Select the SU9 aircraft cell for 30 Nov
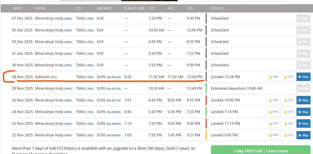This screenshot has height=154, width=313. tap(100, 65)
